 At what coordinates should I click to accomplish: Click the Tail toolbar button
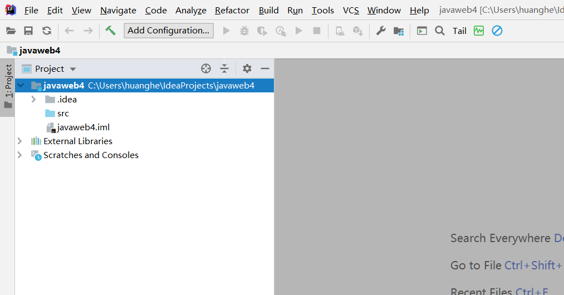(459, 31)
